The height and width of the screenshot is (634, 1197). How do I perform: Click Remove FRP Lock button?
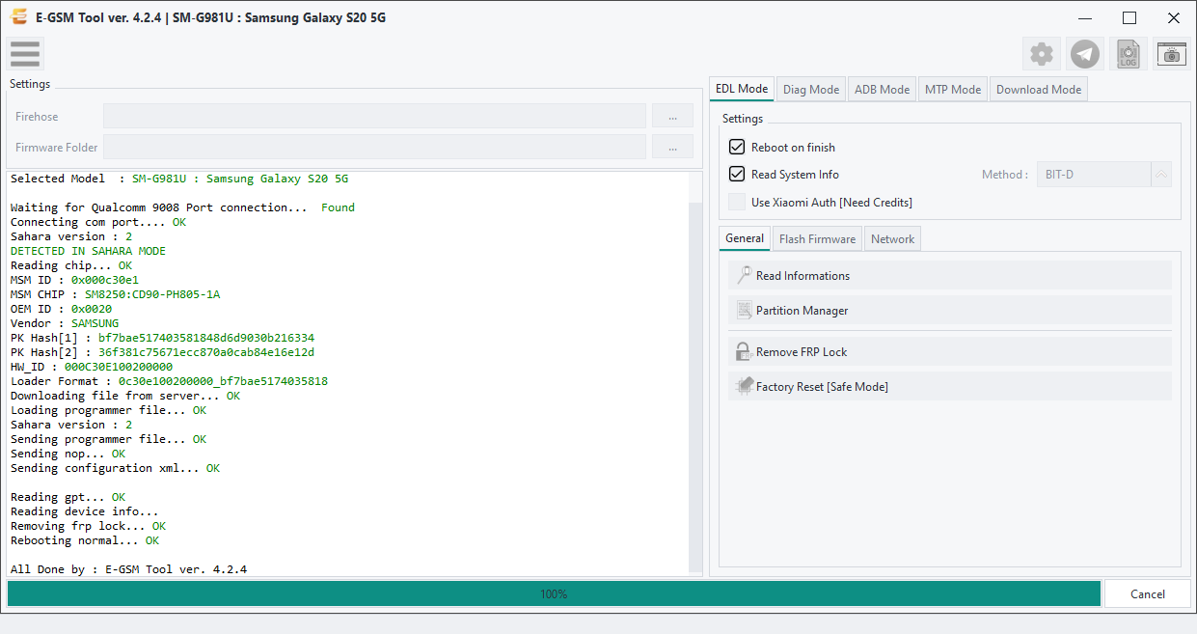point(950,351)
